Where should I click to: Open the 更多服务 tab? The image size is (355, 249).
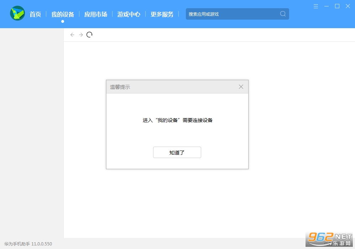[162, 14]
